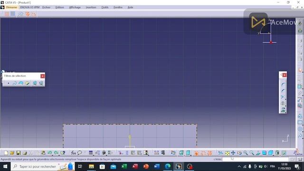Select the Rotate view tool

[x=239, y=153]
